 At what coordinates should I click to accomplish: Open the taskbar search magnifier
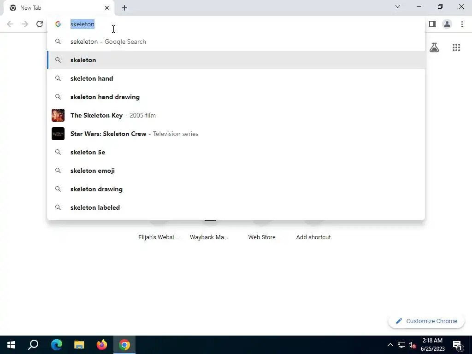33,345
